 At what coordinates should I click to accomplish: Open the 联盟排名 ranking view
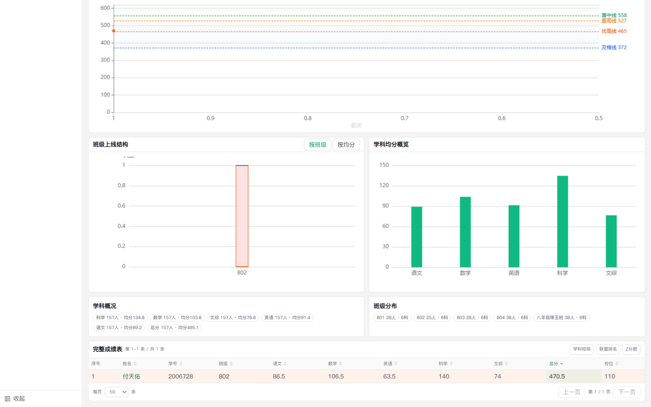coord(608,349)
